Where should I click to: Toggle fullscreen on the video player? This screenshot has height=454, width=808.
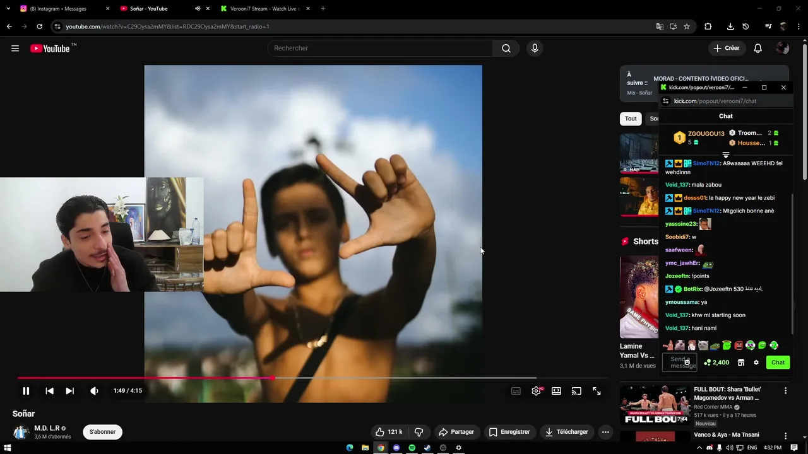click(x=597, y=391)
